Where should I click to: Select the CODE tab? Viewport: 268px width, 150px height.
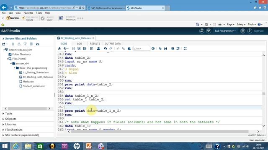coord(64,44)
